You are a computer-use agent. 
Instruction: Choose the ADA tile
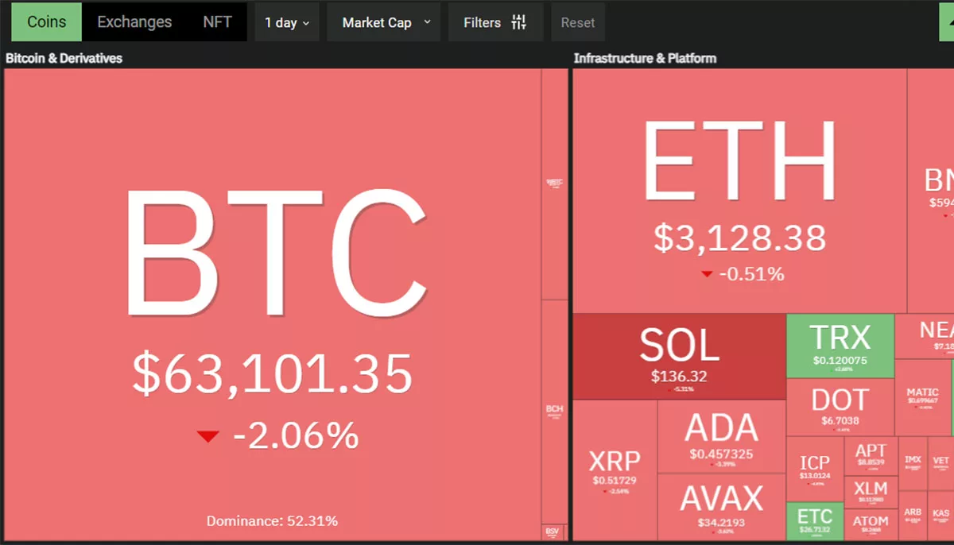click(x=721, y=436)
